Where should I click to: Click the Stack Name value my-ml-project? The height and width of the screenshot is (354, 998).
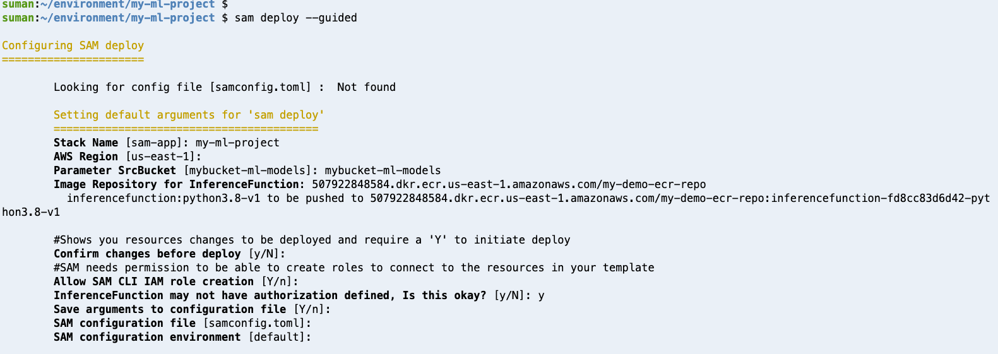point(237,143)
